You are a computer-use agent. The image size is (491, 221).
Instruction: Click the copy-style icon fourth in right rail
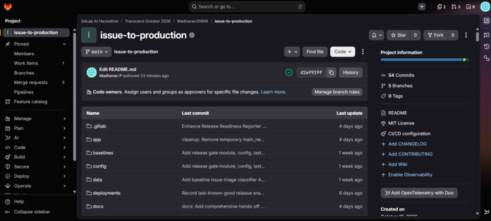(x=486, y=58)
